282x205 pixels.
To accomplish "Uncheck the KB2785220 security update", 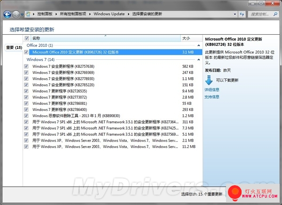I will [26, 85].
